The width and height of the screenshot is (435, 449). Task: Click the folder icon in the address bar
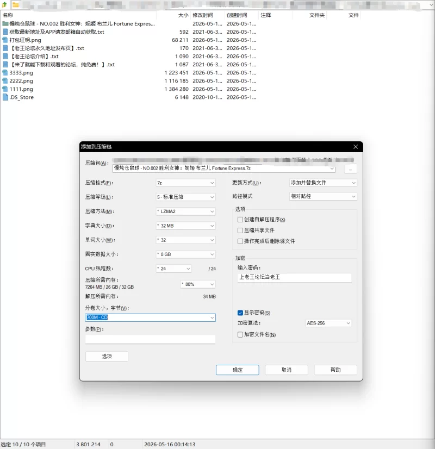[x=15, y=5]
